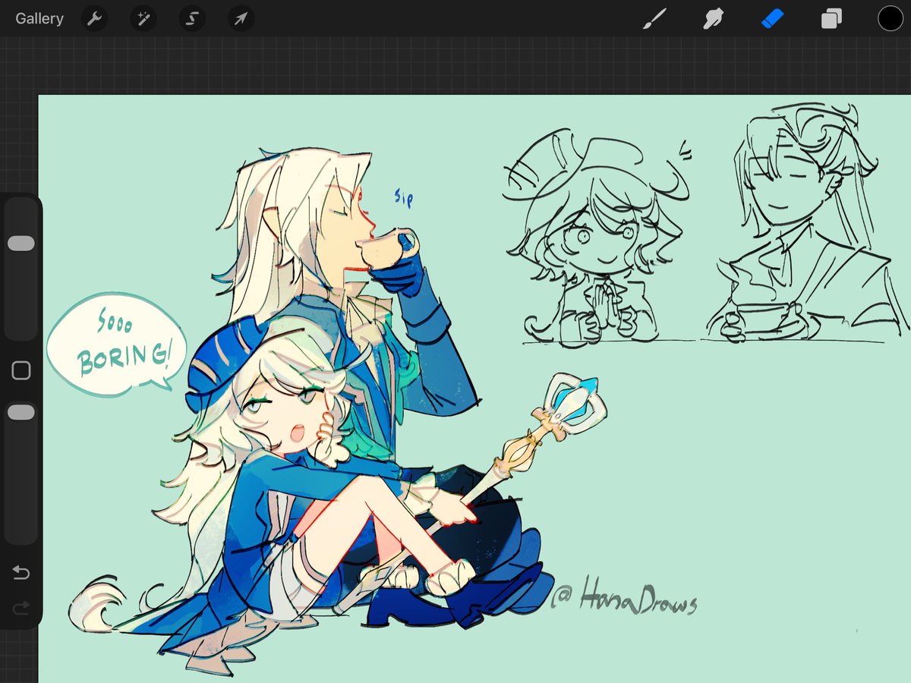The height and width of the screenshot is (683, 911).
Task: Click the @HanaDraws signature on canvas
Action: point(623,600)
